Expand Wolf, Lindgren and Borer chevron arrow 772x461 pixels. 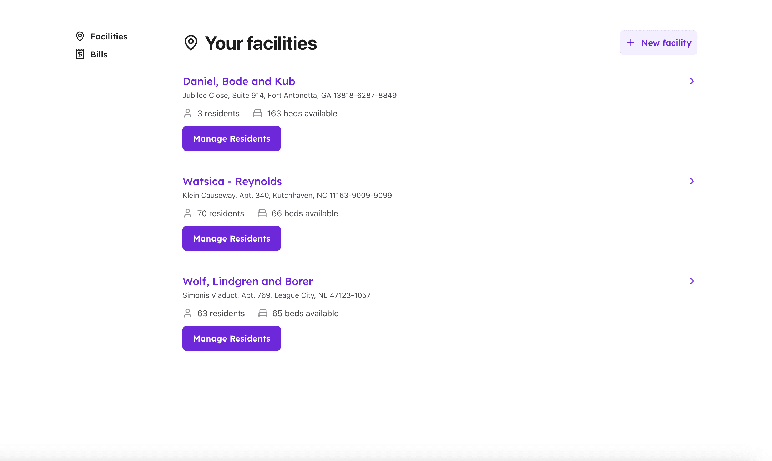[692, 281]
